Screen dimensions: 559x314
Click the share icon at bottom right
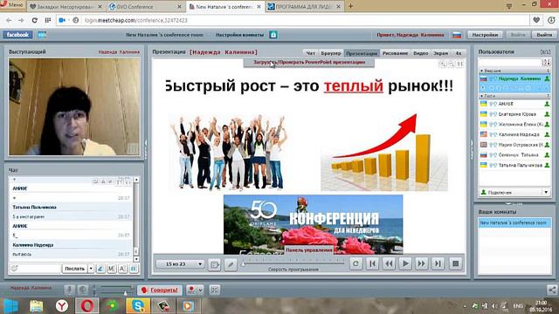coord(552,290)
